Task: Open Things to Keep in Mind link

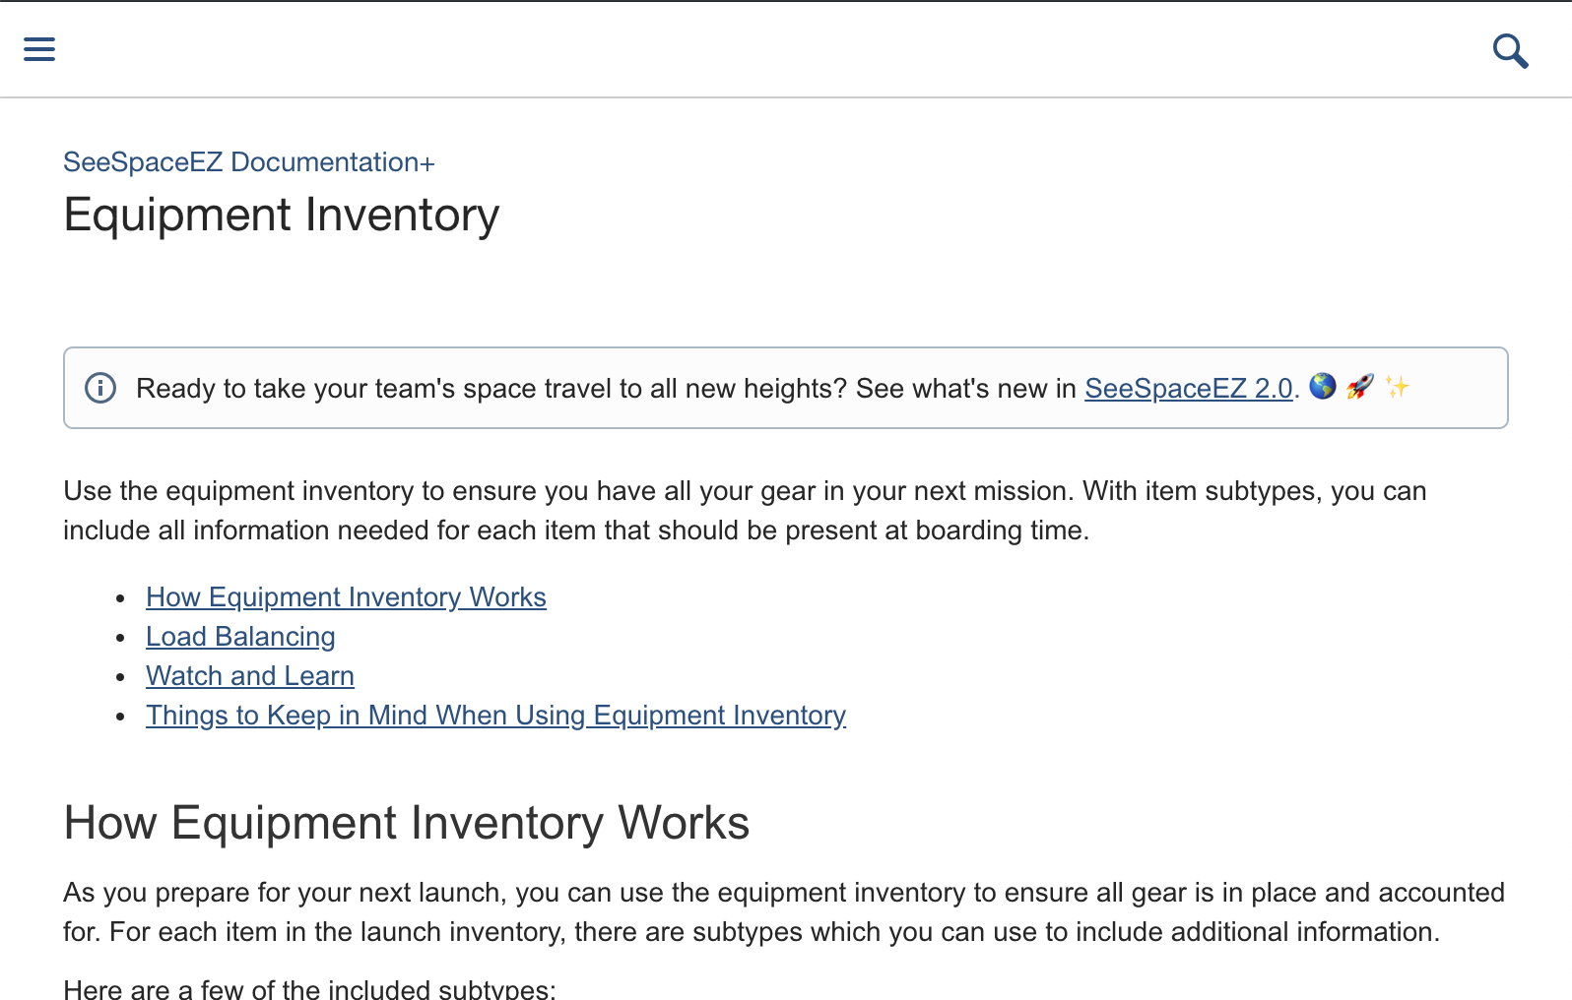Action: (495, 716)
